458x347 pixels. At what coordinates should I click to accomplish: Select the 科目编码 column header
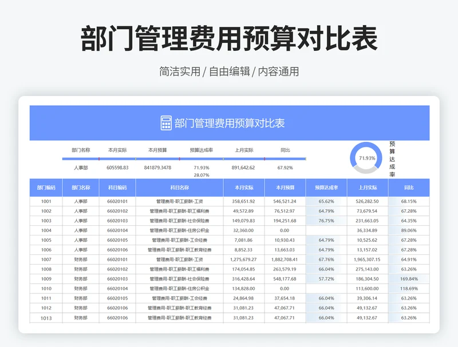point(117,188)
